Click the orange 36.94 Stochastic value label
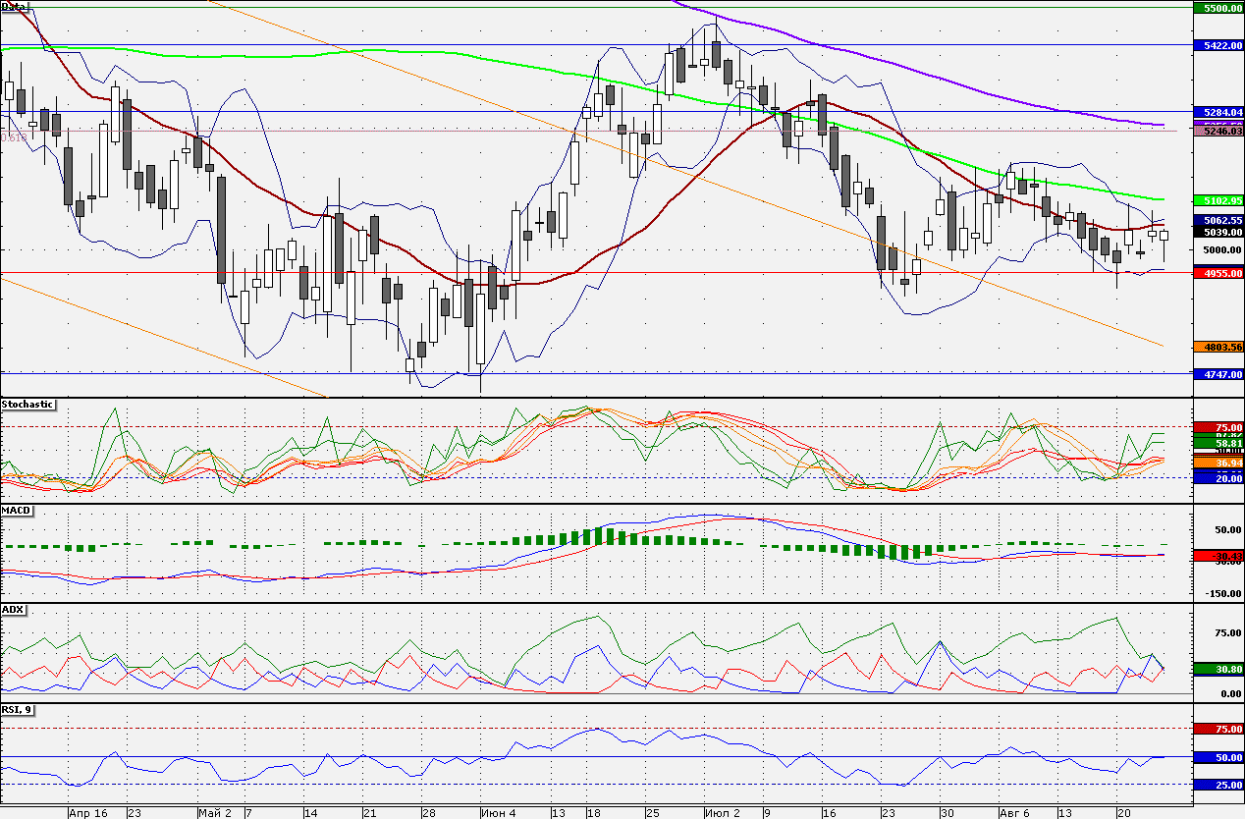 [x=1218, y=462]
